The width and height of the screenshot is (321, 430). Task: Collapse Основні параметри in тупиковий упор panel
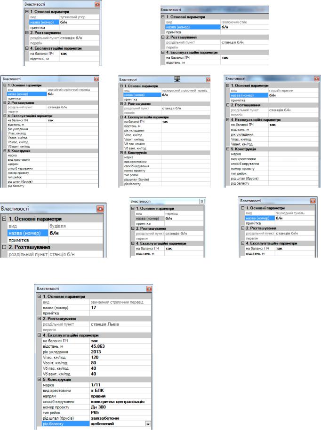coord(27,12)
